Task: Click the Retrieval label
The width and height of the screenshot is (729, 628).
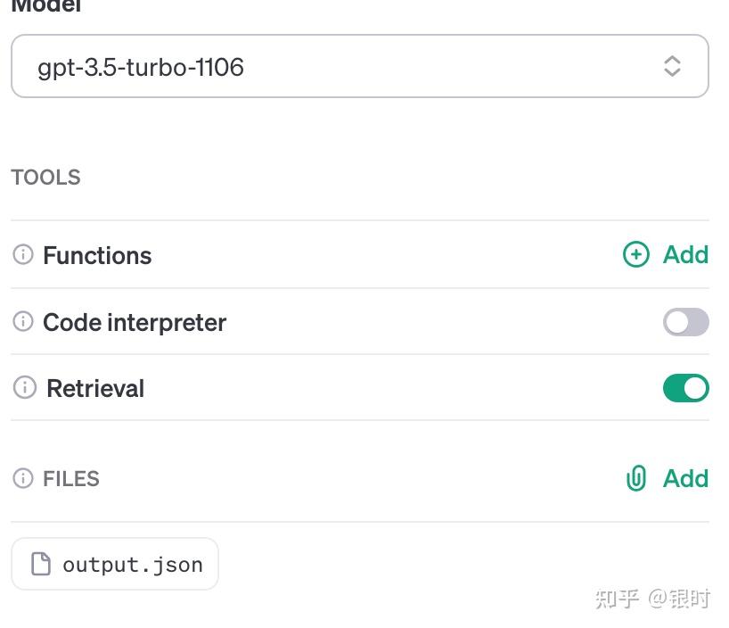Action: [x=95, y=389]
